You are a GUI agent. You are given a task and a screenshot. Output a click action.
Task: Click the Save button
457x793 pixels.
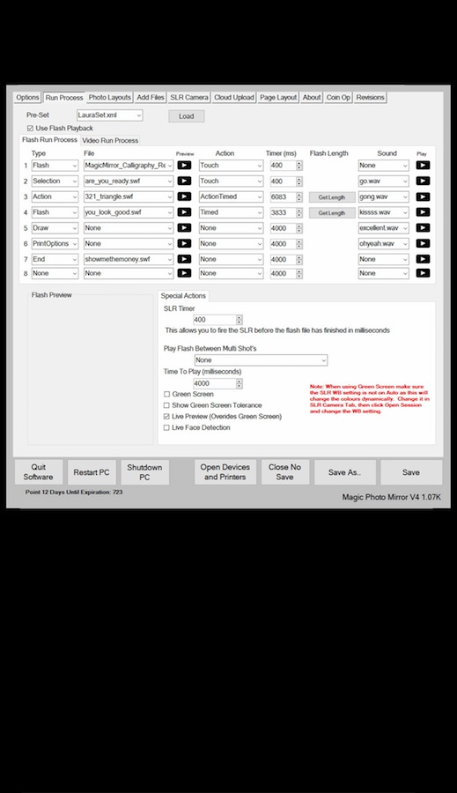(411, 472)
